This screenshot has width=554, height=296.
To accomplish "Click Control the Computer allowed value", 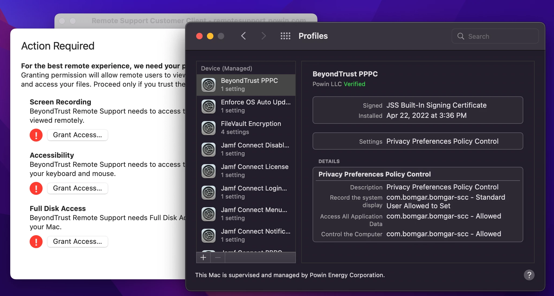I will click(x=444, y=234).
